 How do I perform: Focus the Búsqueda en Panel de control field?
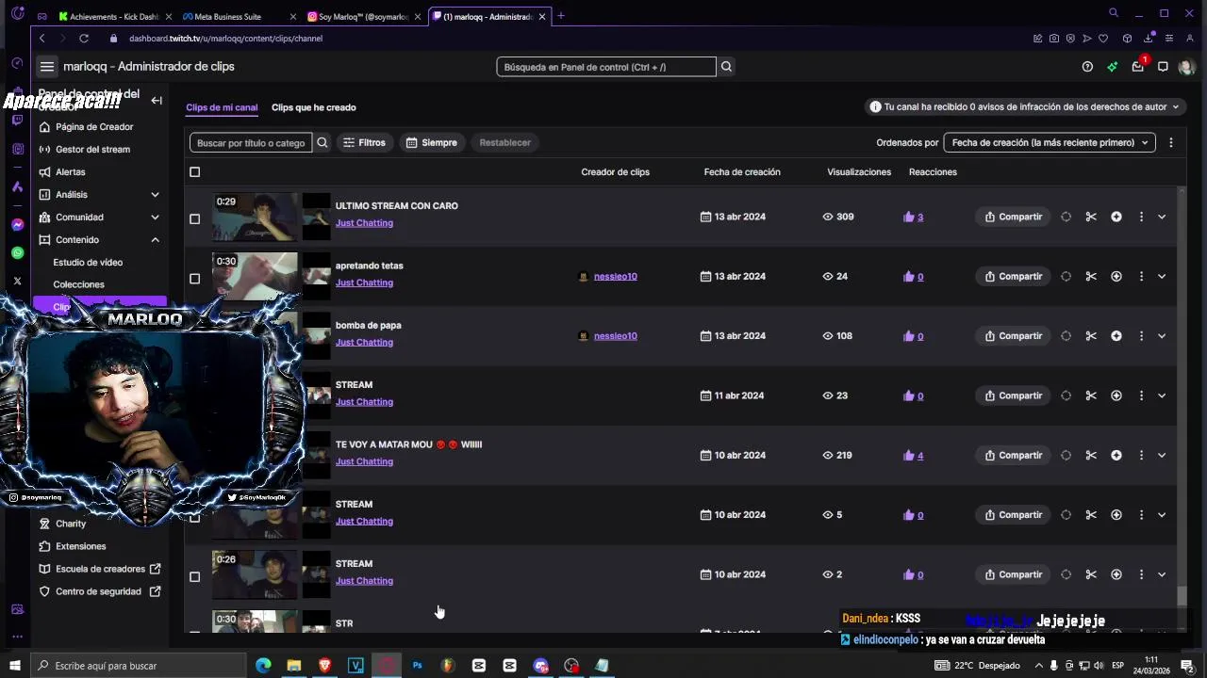pos(606,67)
